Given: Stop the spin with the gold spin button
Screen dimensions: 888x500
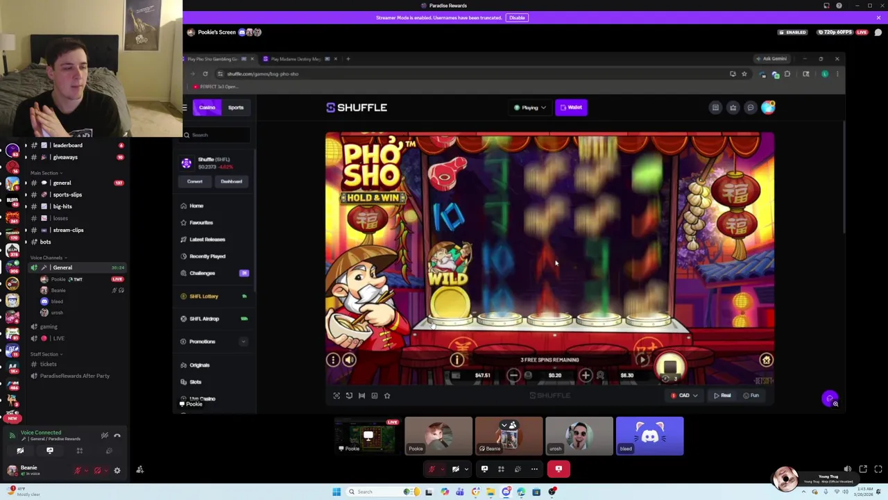Looking at the screenshot, I should (669, 367).
